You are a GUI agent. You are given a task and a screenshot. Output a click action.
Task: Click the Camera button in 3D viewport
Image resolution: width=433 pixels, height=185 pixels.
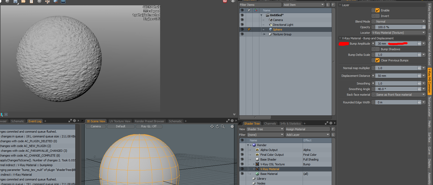(x=96, y=127)
